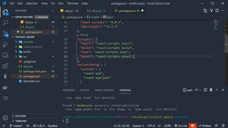Image resolution: width=228 pixels, height=128 pixels.
Task: Switch to the Output panel tab
Action: (x=85, y=90)
